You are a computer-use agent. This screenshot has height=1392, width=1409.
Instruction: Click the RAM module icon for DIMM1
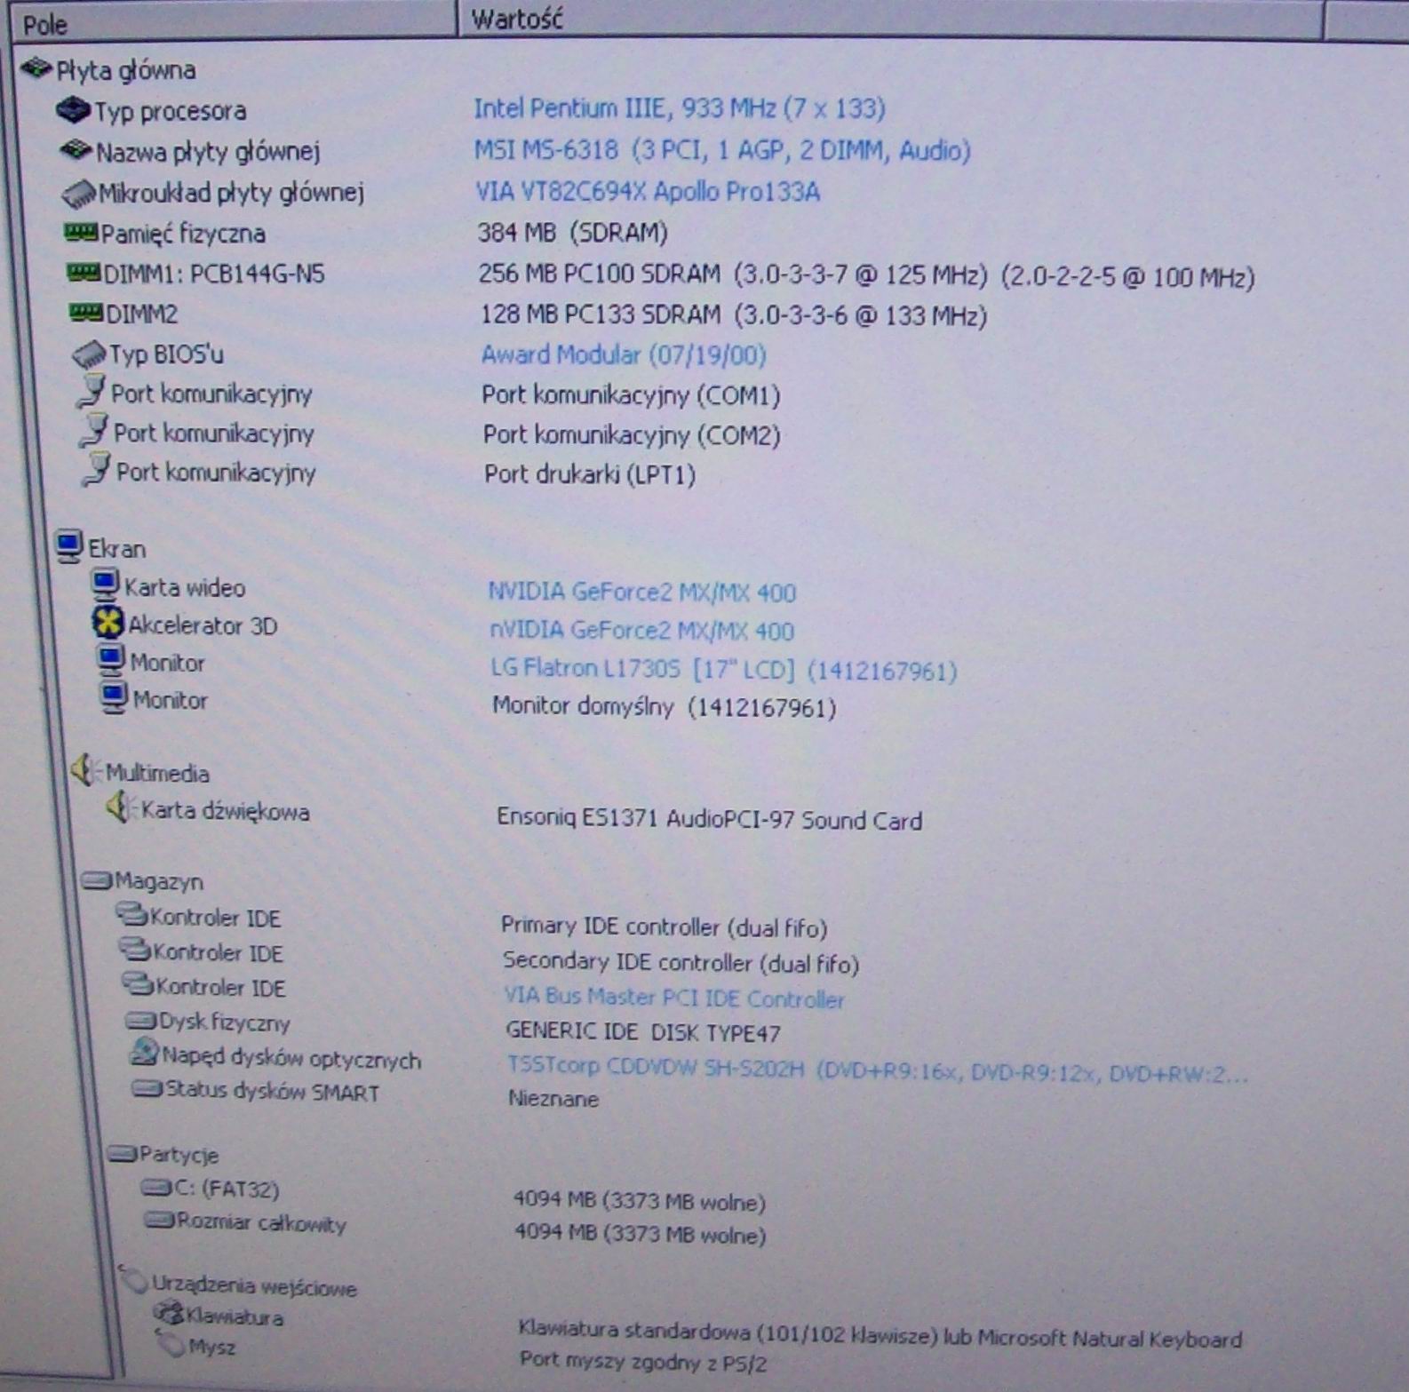coord(84,272)
